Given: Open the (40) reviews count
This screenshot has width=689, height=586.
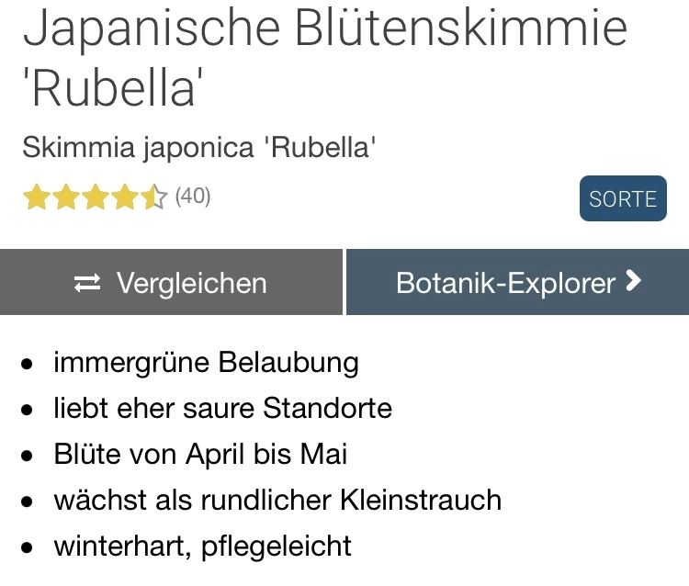Looking at the screenshot, I should point(193,196).
